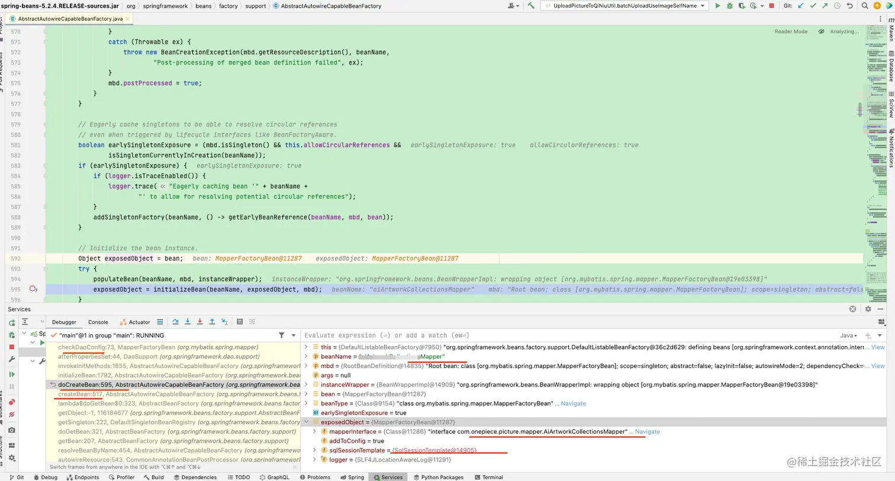Push commits with Git green arrow
Screen dimensions: 895x481
point(825,6)
